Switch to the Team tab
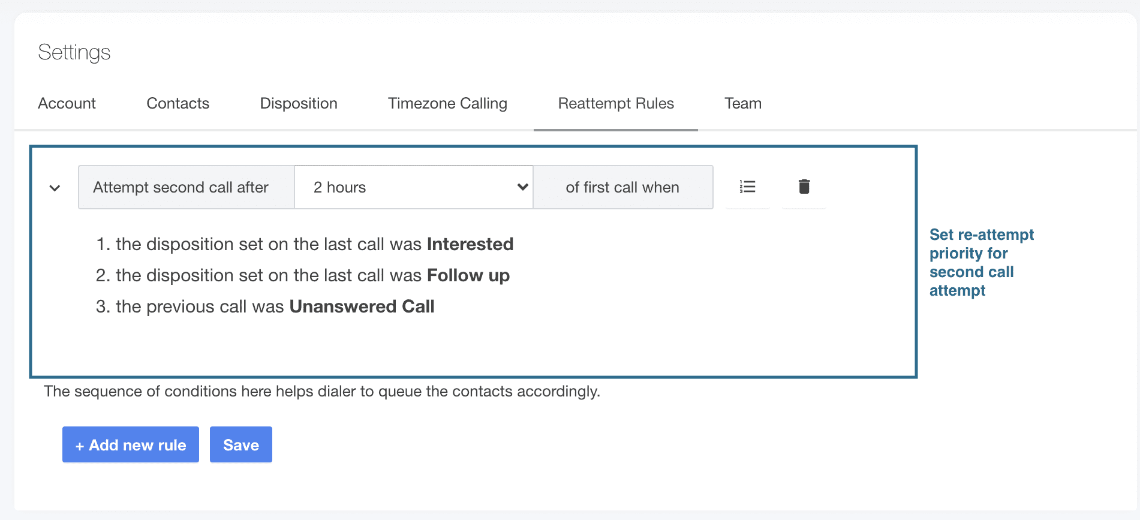The width and height of the screenshot is (1140, 520). coord(742,103)
